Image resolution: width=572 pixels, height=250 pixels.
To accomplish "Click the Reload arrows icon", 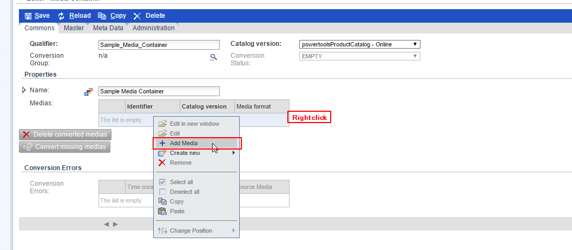I will click(61, 16).
